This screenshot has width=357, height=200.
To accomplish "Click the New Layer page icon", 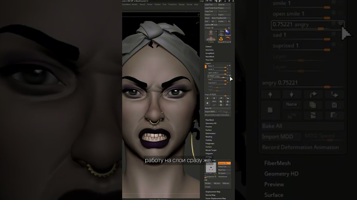I will click(208, 103).
